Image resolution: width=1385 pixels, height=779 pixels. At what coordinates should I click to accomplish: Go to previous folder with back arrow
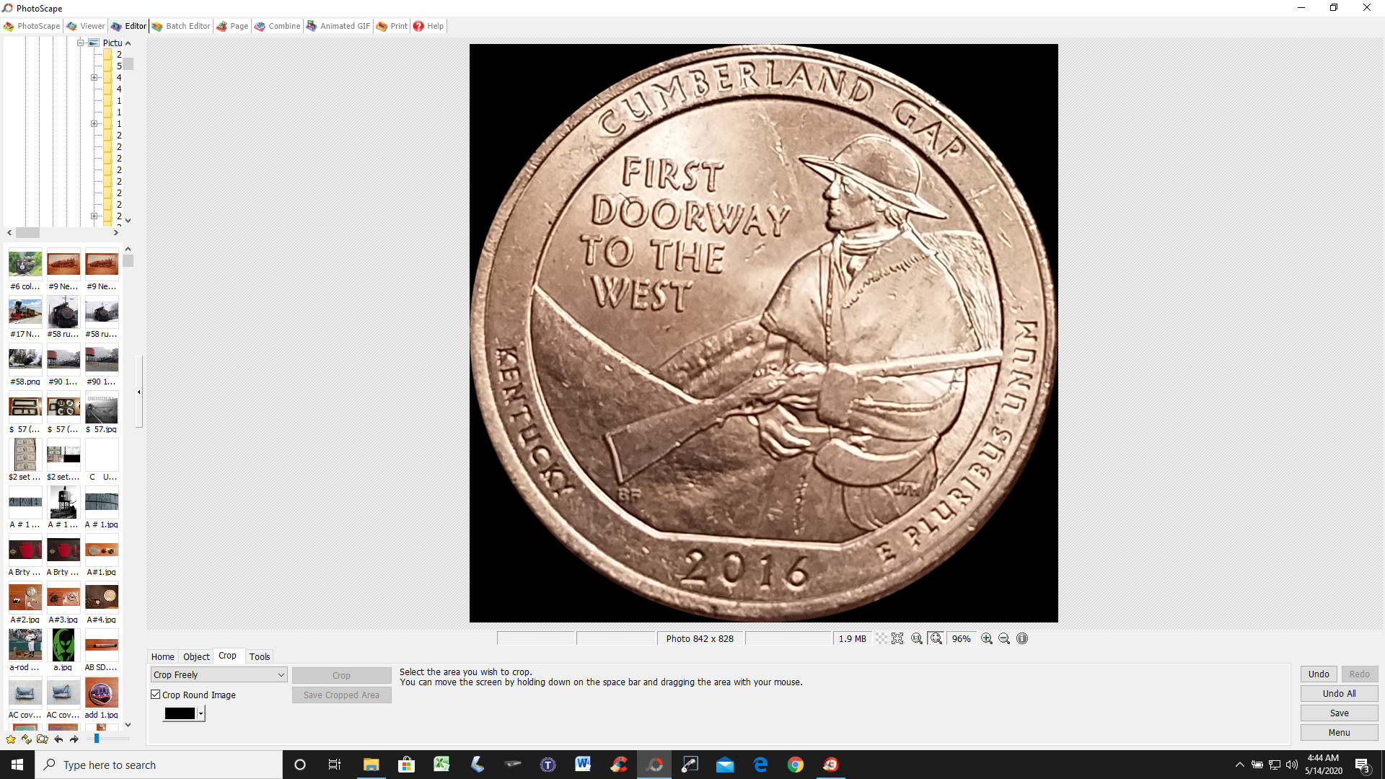click(x=58, y=739)
